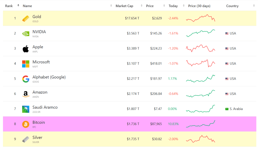
Task: Click the Bitcoin logo icon
Action: [x=26, y=124]
